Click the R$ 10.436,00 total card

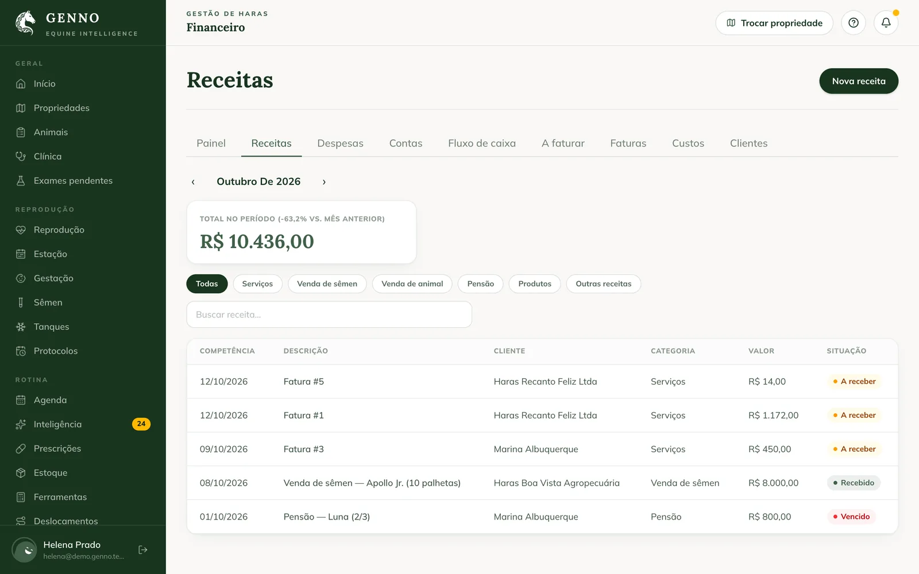tap(302, 232)
